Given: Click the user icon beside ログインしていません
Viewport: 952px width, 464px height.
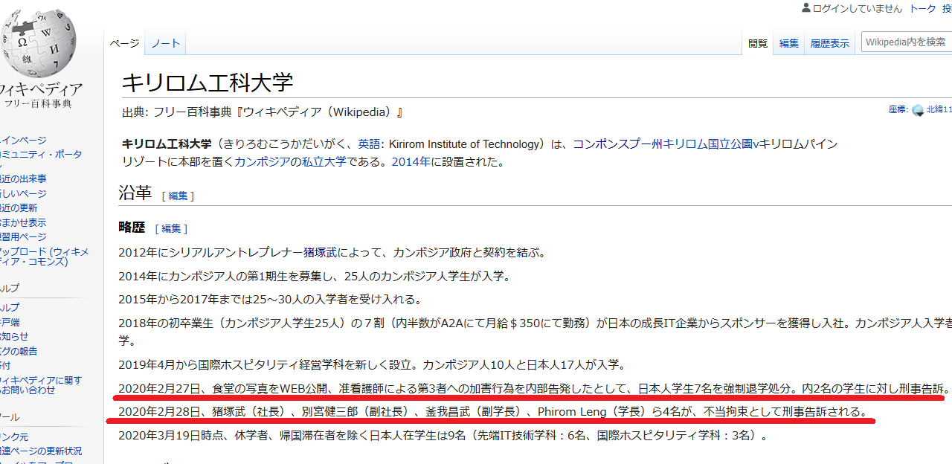Looking at the screenshot, I should pos(805,8).
